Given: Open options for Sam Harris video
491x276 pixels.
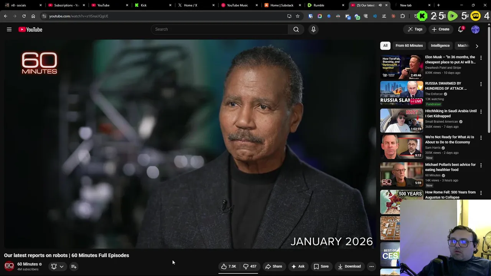Looking at the screenshot, I should coord(481,138).
